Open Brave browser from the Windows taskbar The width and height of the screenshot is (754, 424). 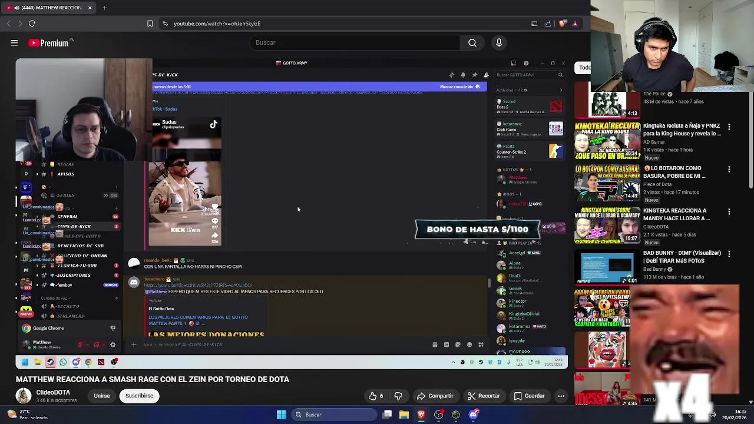coord(421,415)
